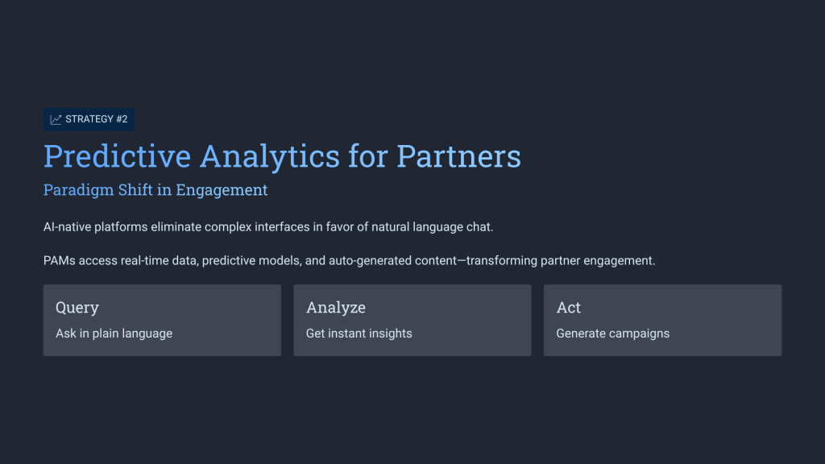Click the trend chart icon in the strategy badge

click(56, 119)
